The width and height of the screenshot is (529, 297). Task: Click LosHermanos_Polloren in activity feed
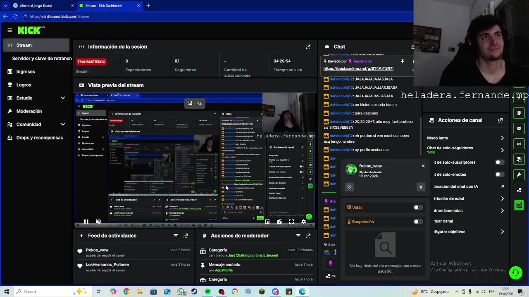point(107,264)
